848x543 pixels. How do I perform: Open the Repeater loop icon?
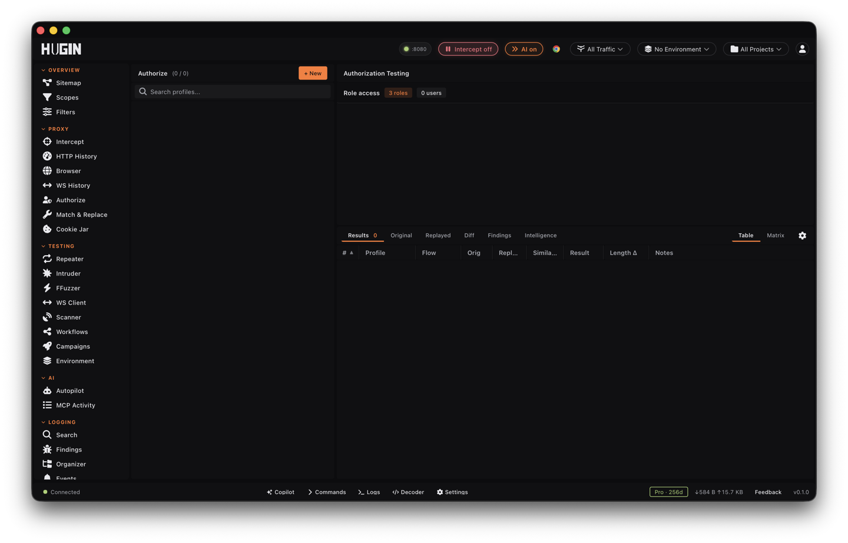(47, 259)
